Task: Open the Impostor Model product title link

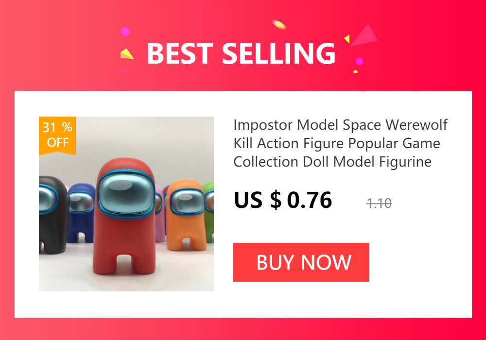Action: pos(340,143)
